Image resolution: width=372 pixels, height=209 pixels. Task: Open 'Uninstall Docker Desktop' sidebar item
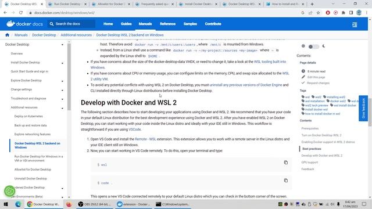(31, 178)
